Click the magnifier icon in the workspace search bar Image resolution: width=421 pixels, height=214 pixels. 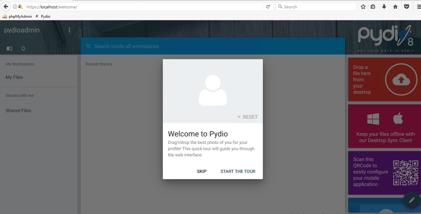point(89,46)
